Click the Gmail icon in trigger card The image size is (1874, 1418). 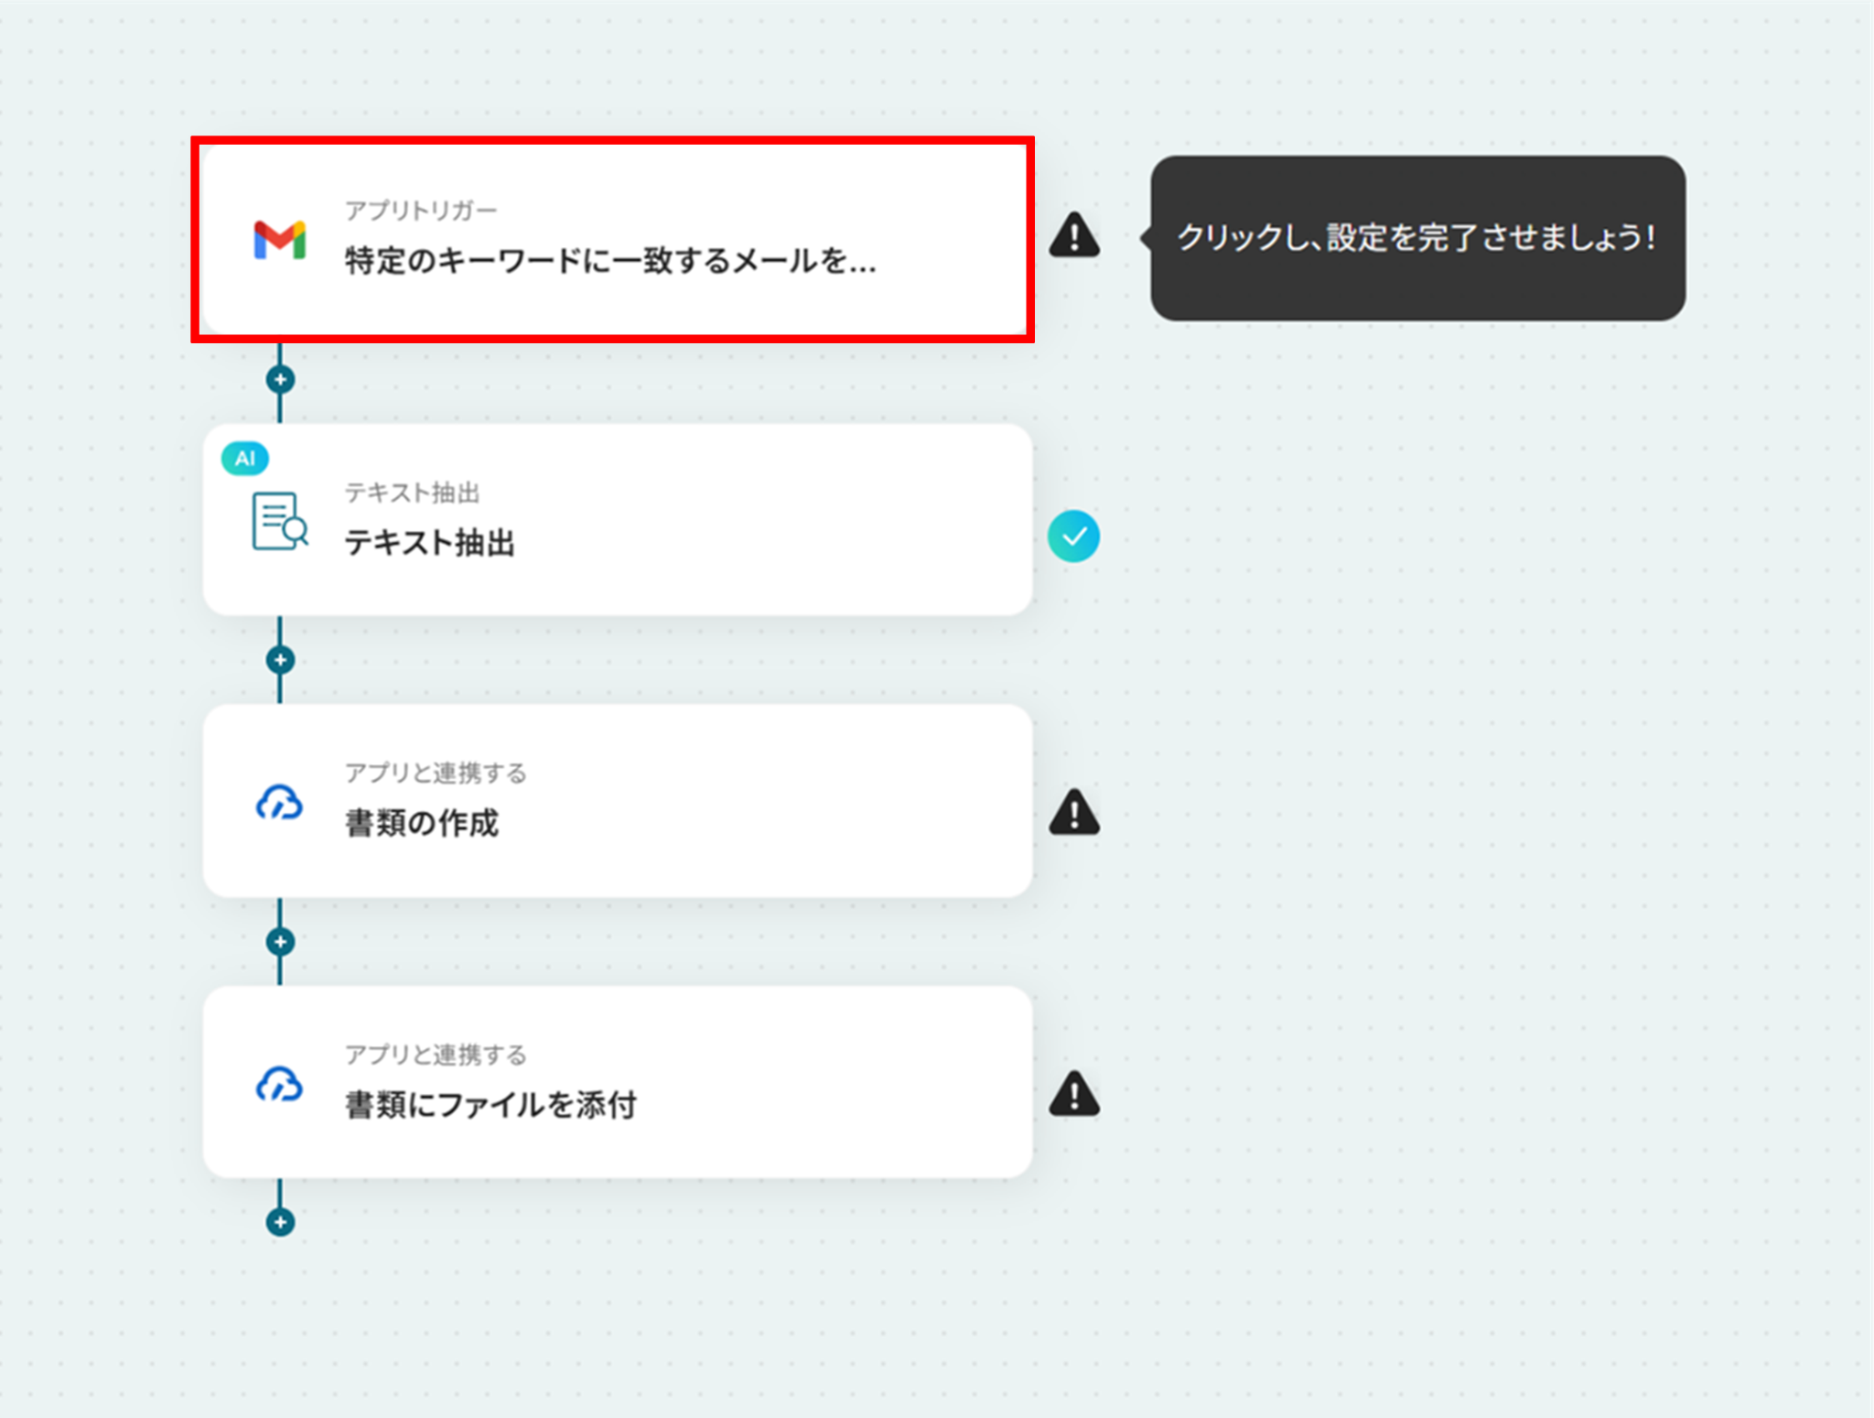tap(279, 240)
